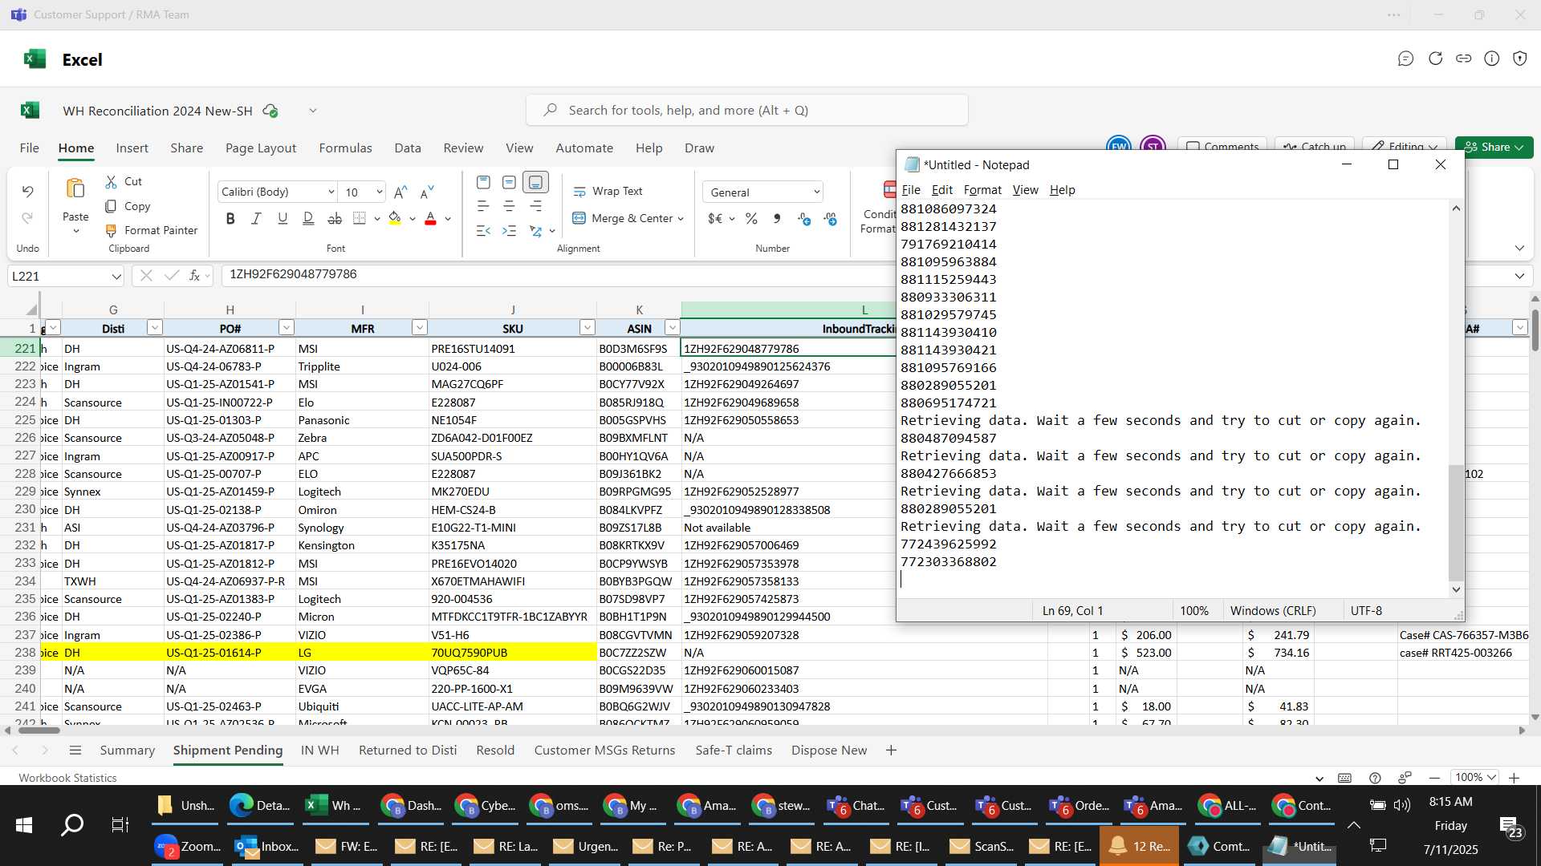The image size is (1541, 866).
Task: Open the borders menu icon
Action: [360, 218]
